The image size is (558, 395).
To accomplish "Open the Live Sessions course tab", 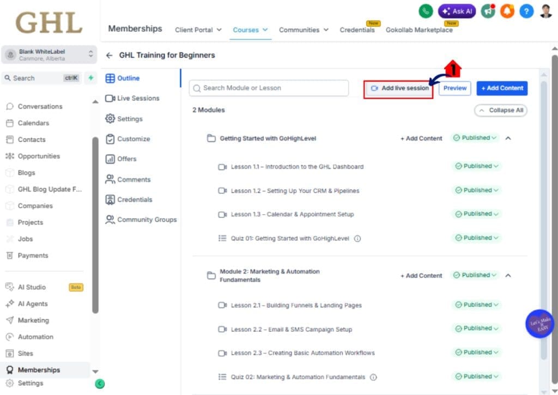I will (132, 98).
